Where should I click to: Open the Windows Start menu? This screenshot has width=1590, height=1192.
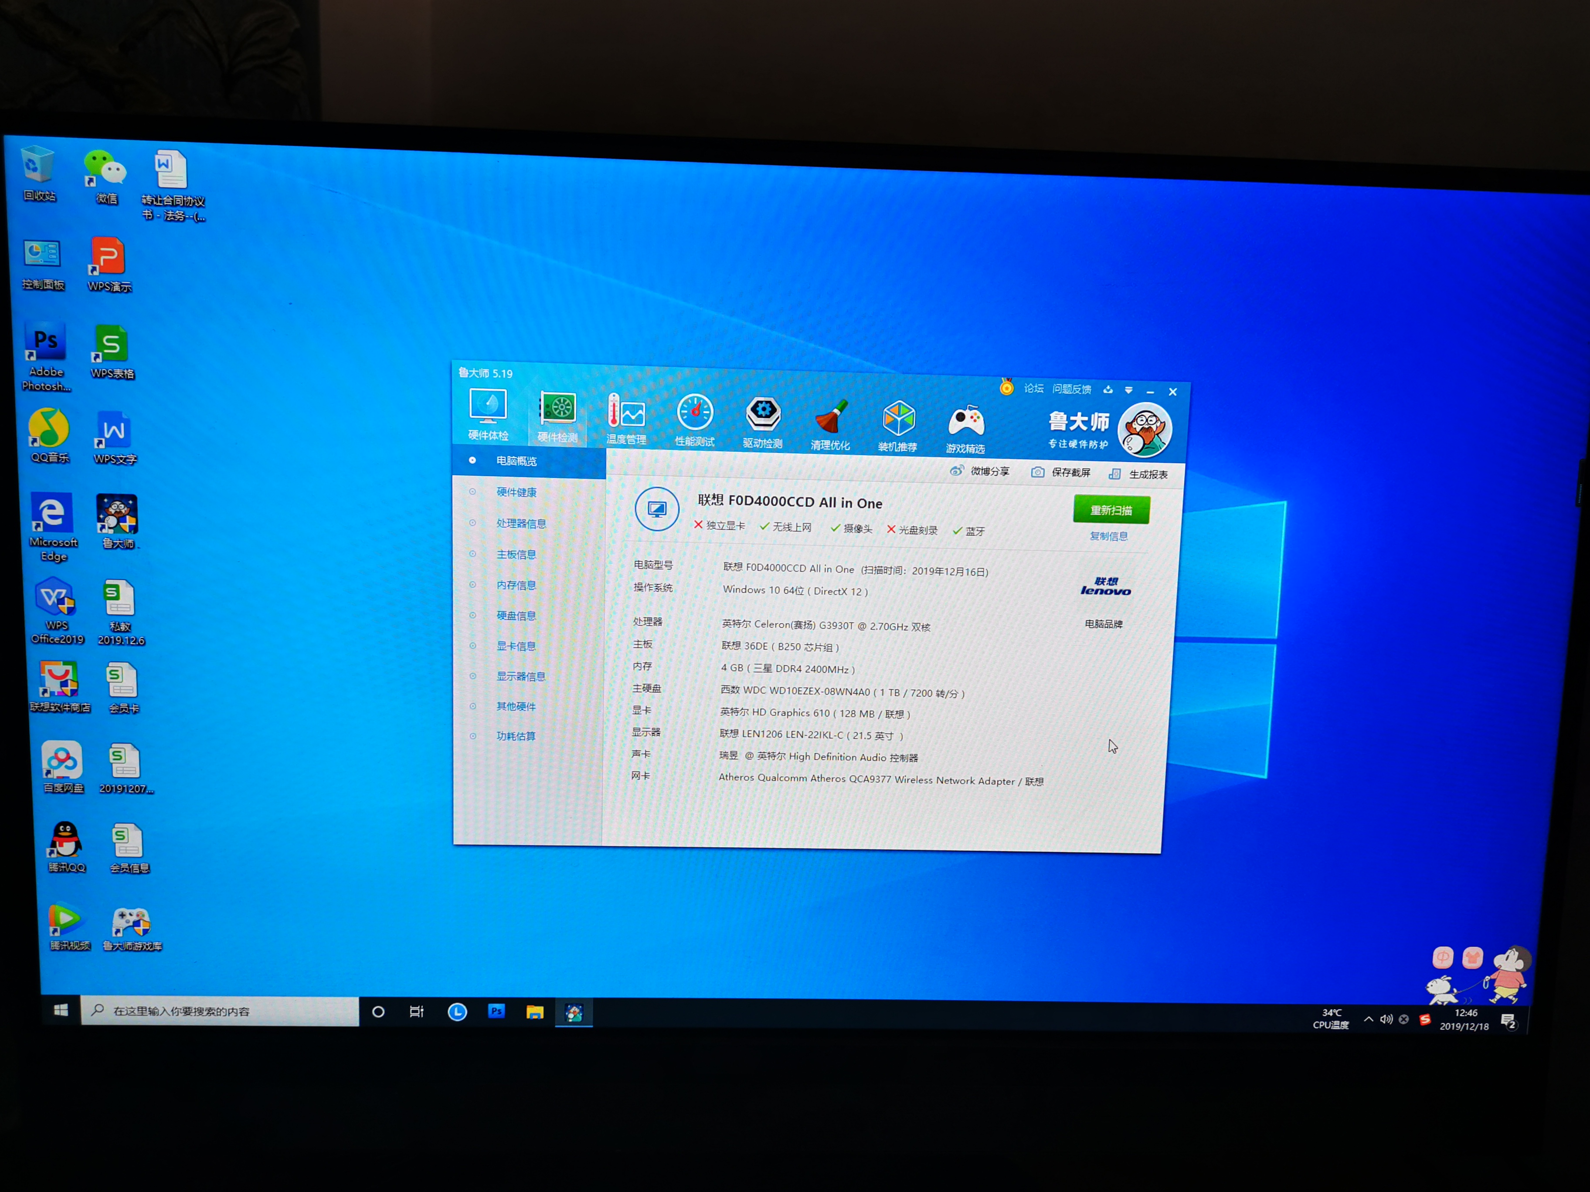61,1011
